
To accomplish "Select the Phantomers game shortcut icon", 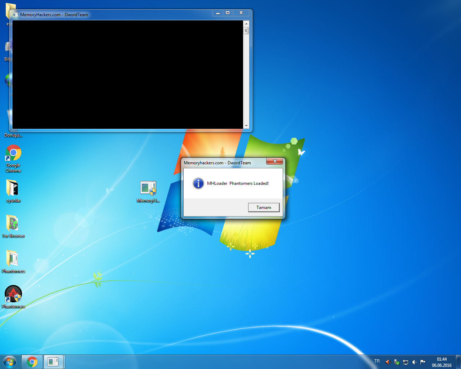I will 13,294.
